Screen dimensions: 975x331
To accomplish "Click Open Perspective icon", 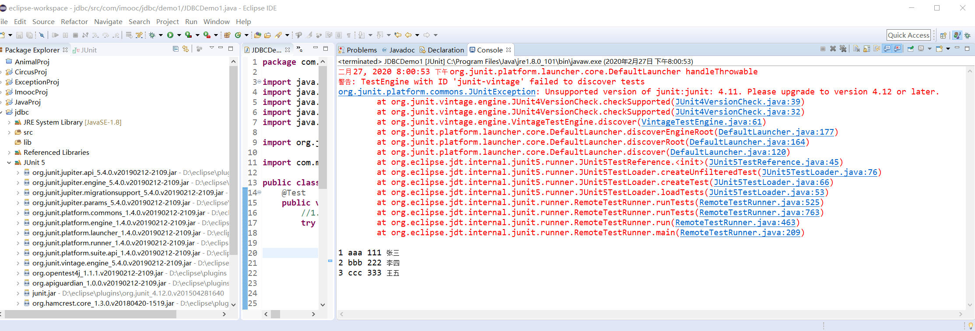I will point(943,35).
